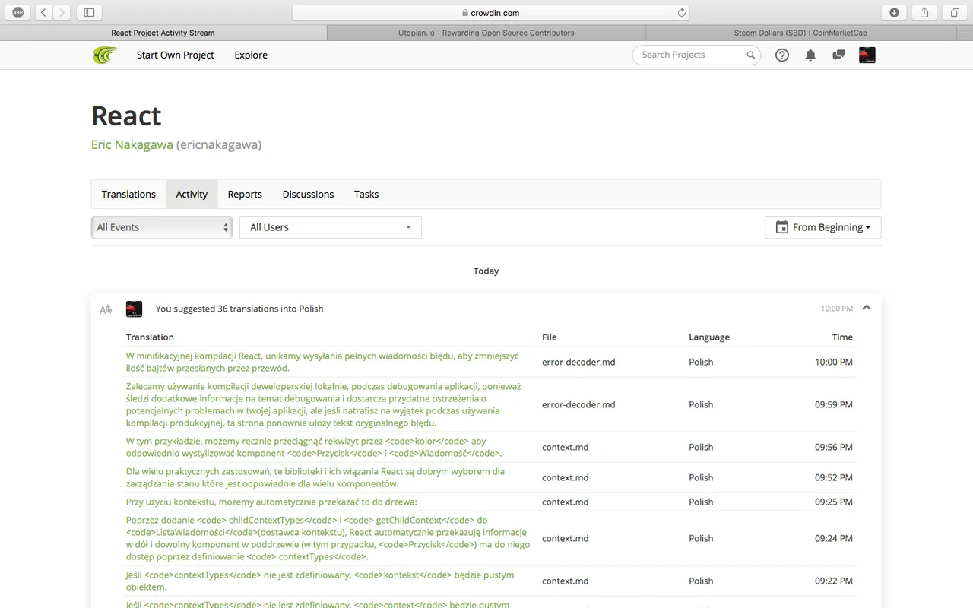Open the Explore link

(x=251, y=55)
